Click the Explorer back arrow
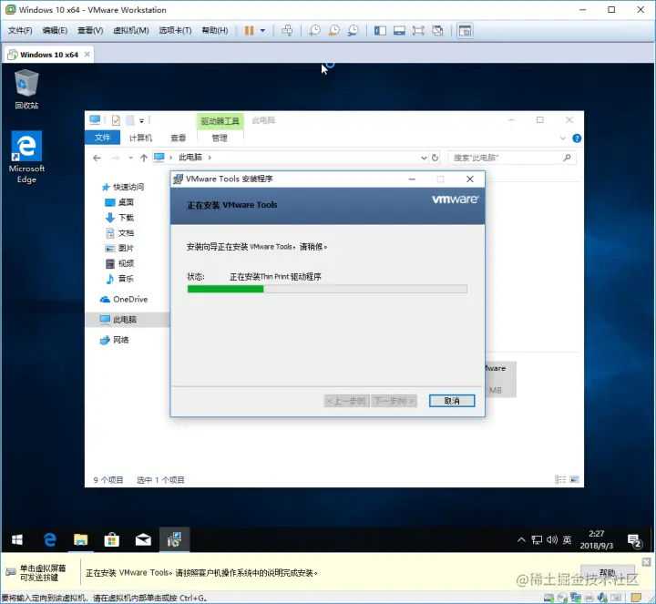This screenshot has height=604, width=656. [97, 158]
